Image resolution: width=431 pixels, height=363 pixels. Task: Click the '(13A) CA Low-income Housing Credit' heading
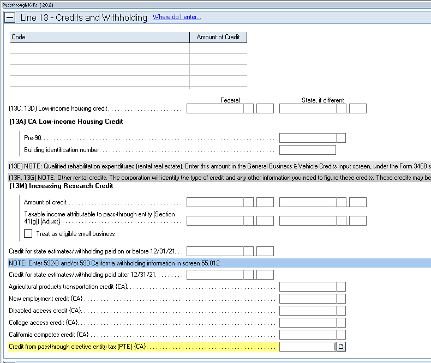coord(66,122)
